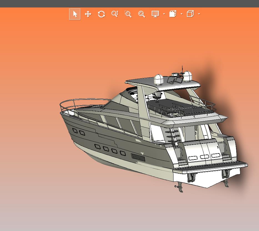The width and height of the screenshot is (259, 231).
Task: Pick the Rotate view tool
Action: click(x=101, y=14)
